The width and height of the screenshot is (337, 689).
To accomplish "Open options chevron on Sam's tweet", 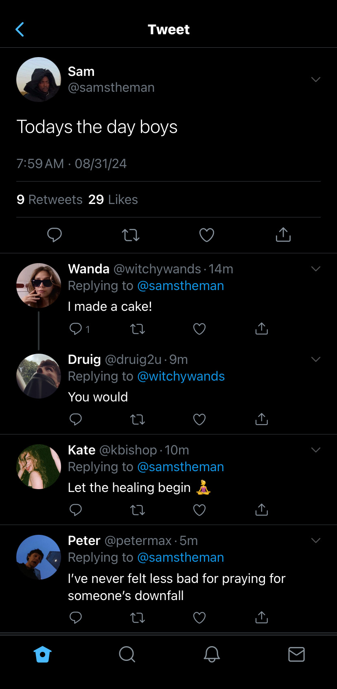I will (316, 79).
